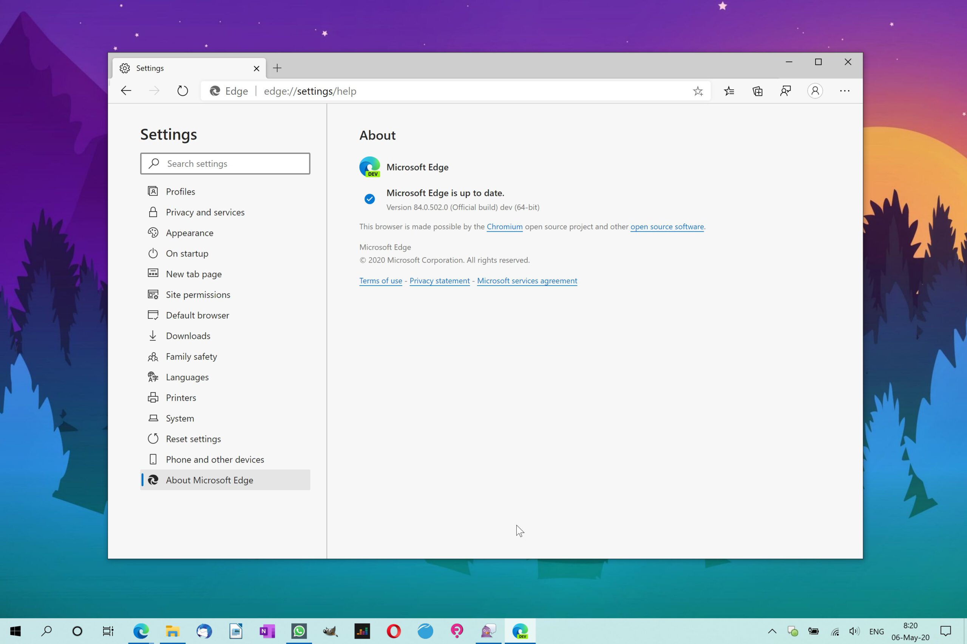Reload the page with refresh icon

[x=182, y=91]
